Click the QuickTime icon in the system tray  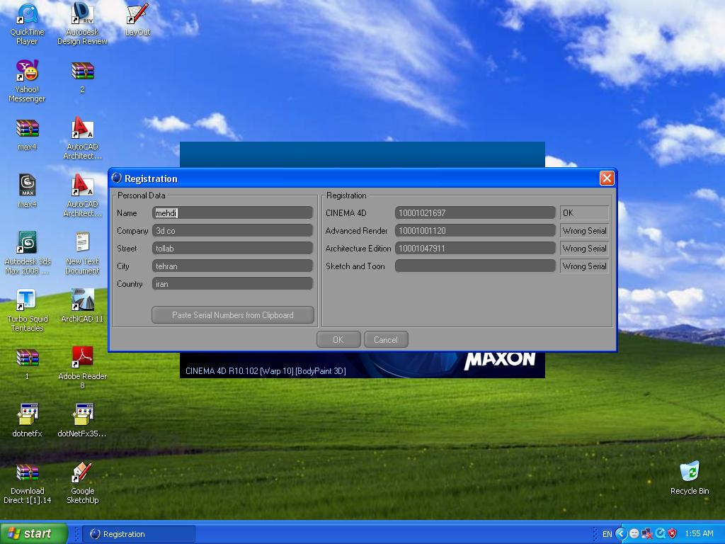point(661,533)
